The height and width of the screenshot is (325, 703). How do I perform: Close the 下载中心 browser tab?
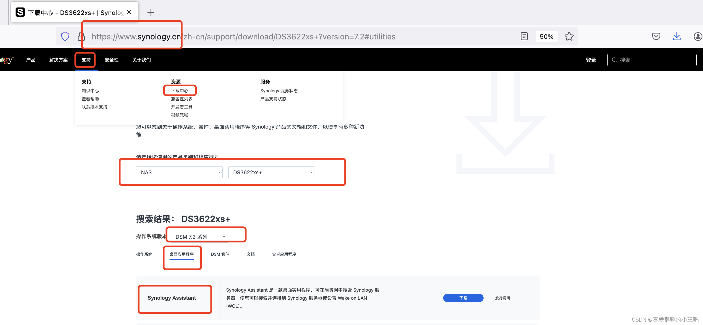[x=129, y=12]
